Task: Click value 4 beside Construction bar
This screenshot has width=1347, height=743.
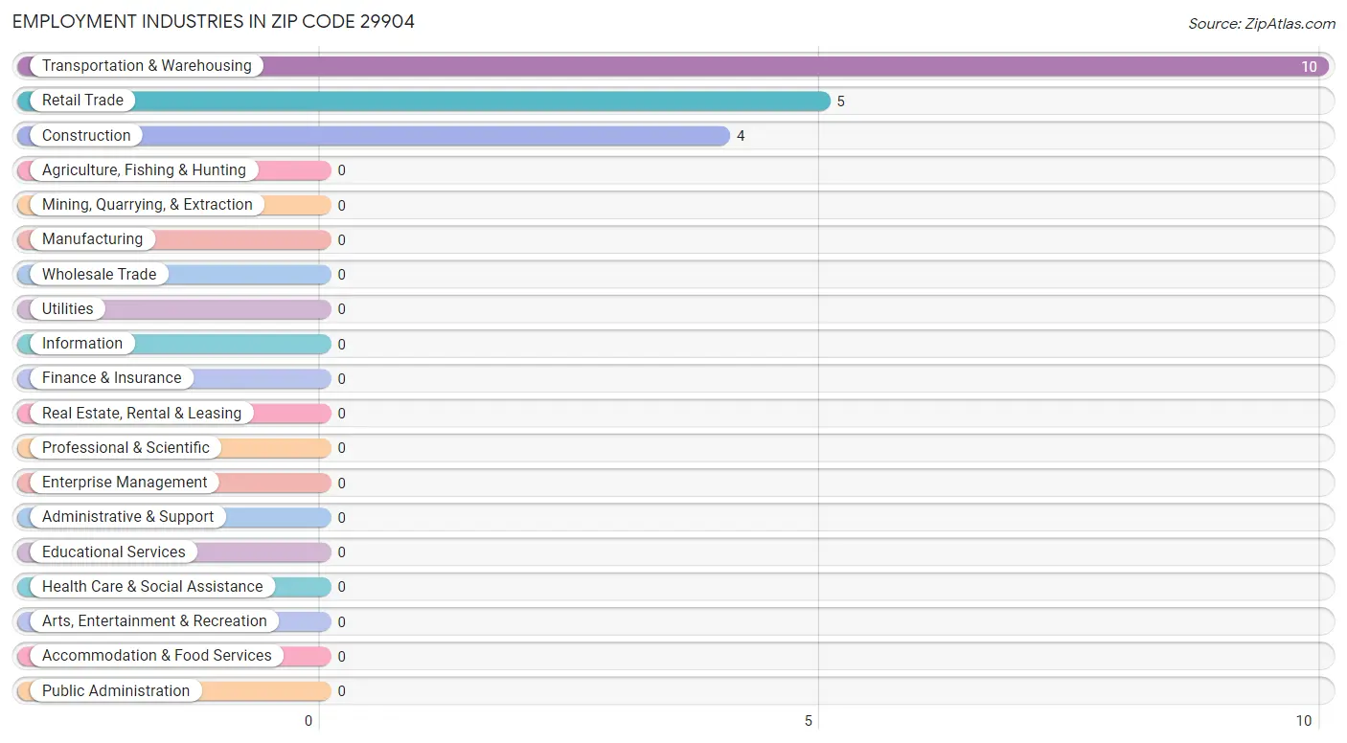Action: (741, 136)
